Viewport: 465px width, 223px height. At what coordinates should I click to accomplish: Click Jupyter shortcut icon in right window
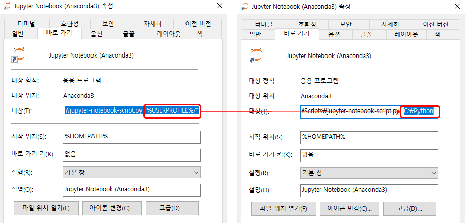pyautogui.click(x=256, y=55)
